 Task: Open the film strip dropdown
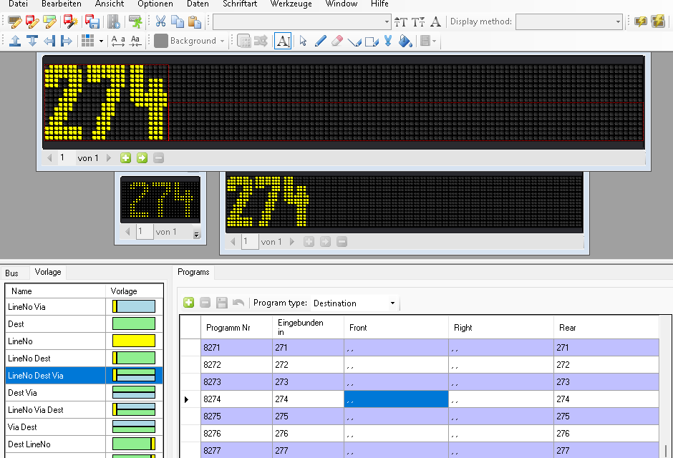click(x=435, y=42)
